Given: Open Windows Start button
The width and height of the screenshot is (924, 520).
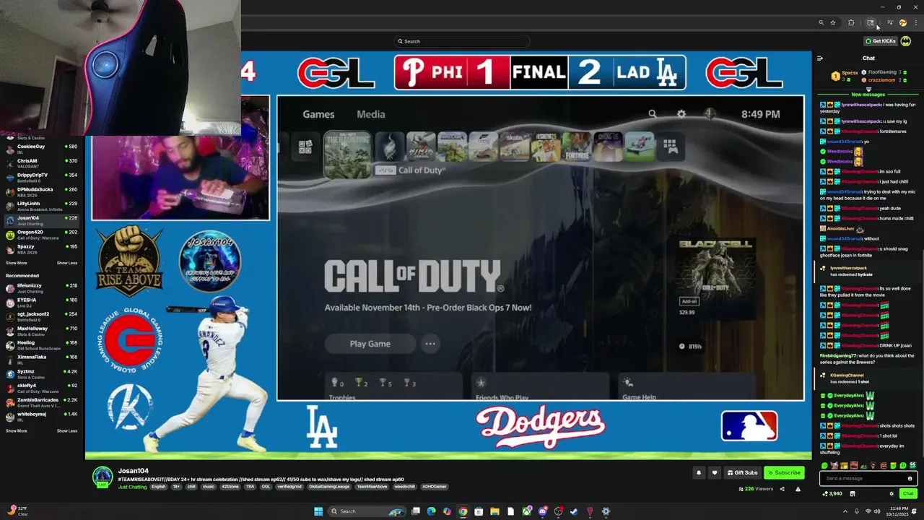Looking at the screenshot, I should [x=318, y=511].
